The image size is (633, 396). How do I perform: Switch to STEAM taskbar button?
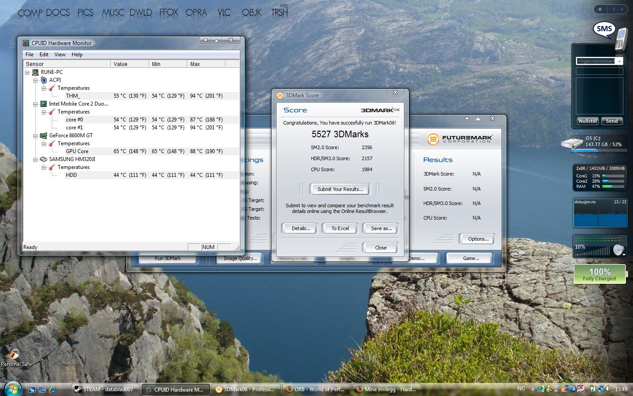click(x=105, y=389)
